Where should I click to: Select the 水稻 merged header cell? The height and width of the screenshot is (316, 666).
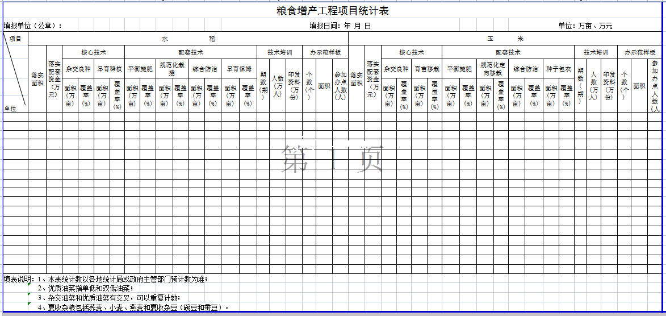tap(188, 39)
